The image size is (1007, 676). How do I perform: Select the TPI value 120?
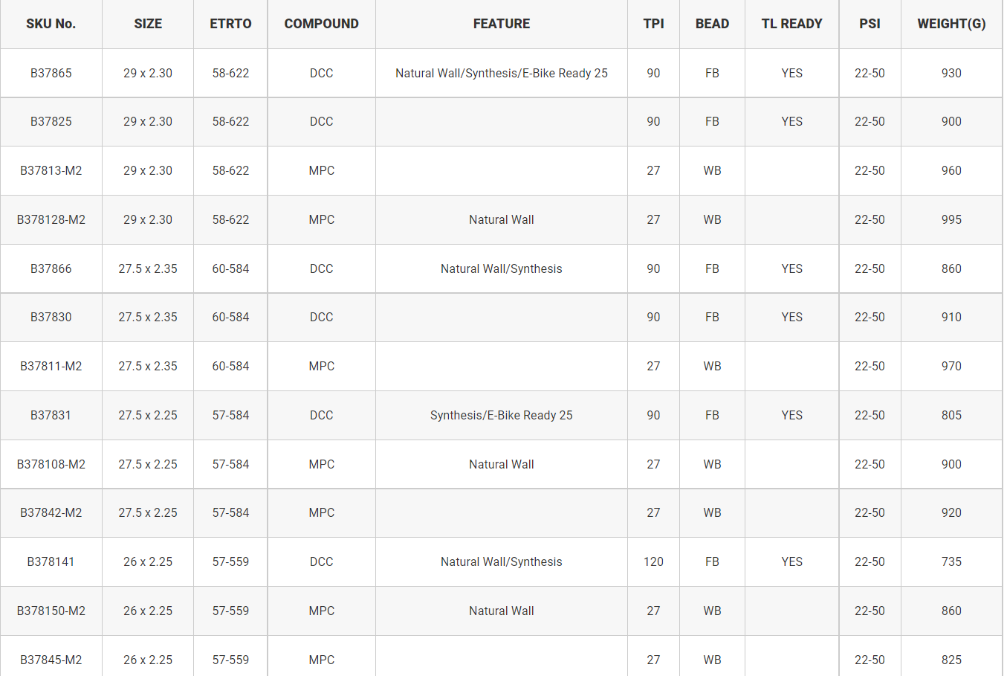pyautogui.click(x=653, y=561)
